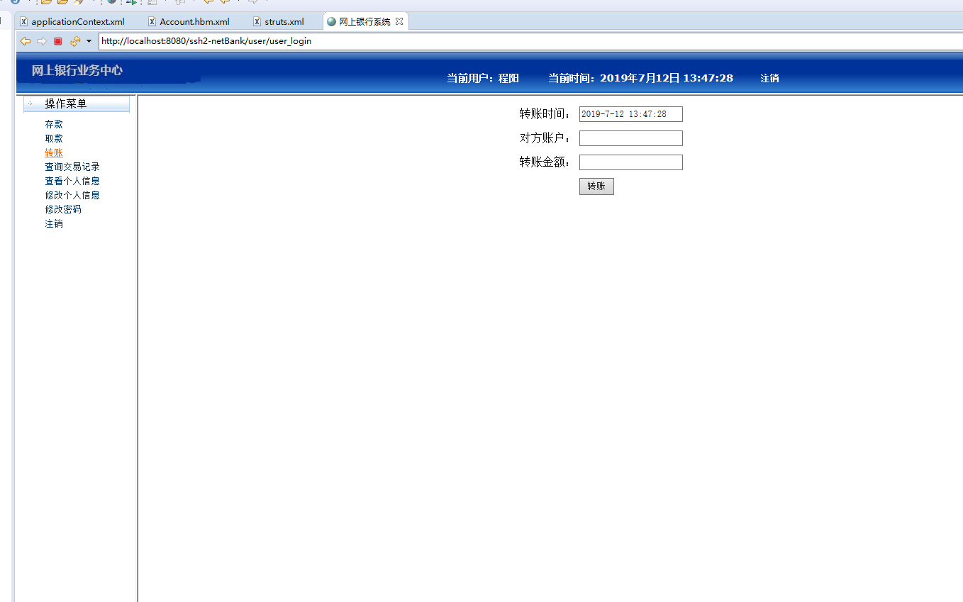The height and width of the screenshot is (602, 963).
Task: Click the 对方账户 input field
Action: [x=630, y=138]
